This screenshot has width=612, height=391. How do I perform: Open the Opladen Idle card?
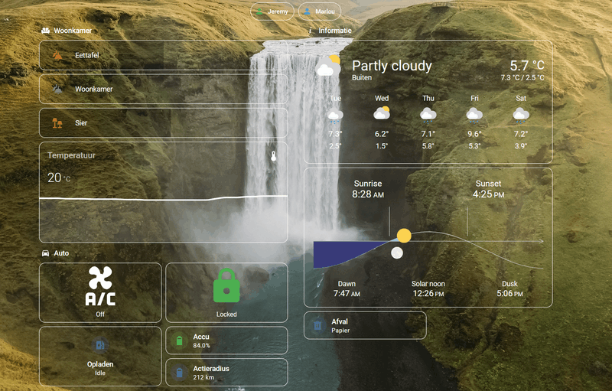pyautogui.click(x=100, y=357)
